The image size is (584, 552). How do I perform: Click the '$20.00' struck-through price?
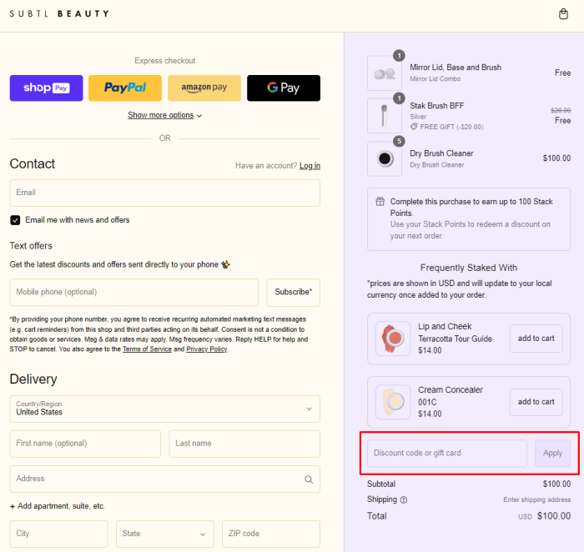[x=561, y=110]
